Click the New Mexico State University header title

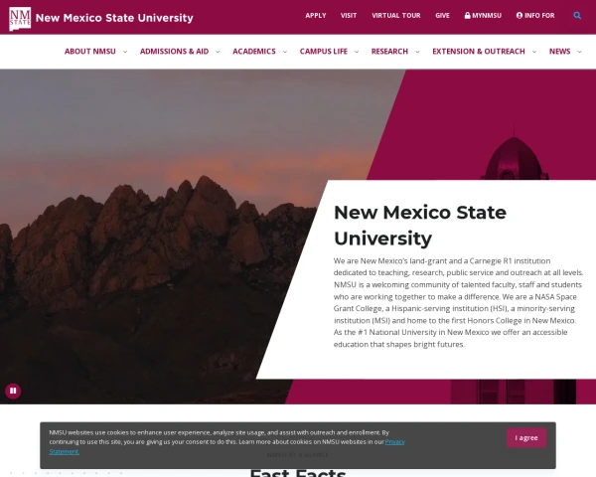point(114,18)
